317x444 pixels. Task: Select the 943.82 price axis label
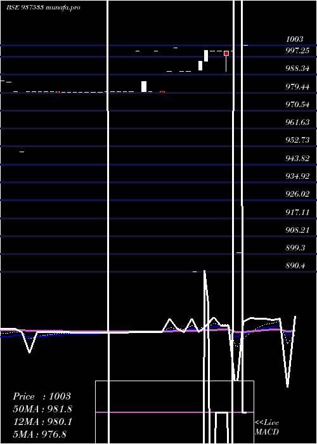[297, 159]
